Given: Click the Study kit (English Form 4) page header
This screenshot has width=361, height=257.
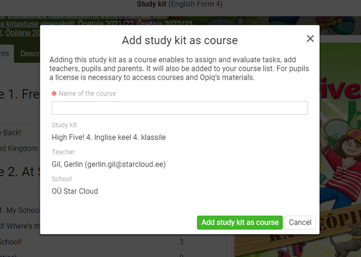Looking at the screenshot, I should pos(180,4).
